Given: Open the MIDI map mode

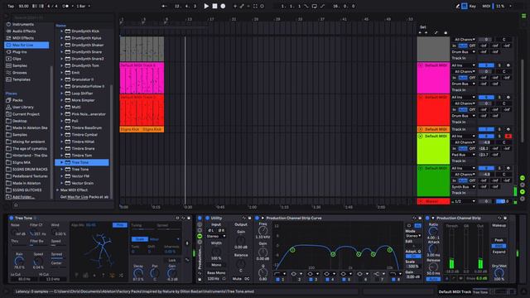Looking at the screenshot, I should (x=486, y=6).
